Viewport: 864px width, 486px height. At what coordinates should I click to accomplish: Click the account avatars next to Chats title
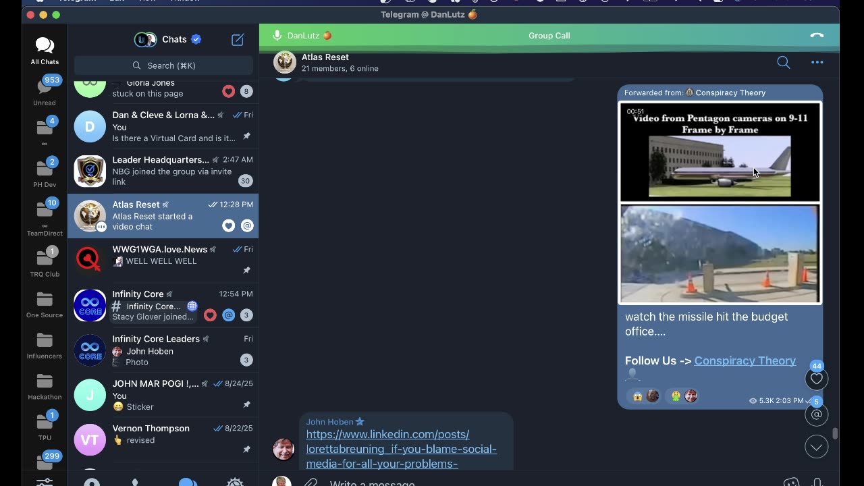click(145, 40)
